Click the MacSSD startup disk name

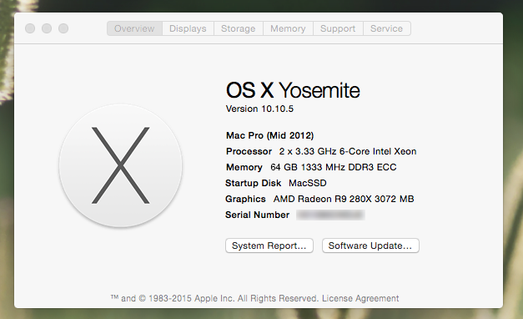point(308,183)
